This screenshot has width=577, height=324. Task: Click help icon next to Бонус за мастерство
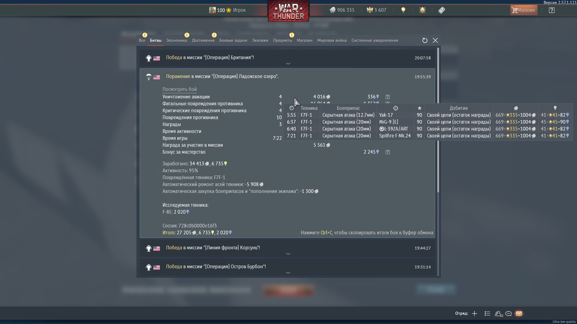(x=388, y=152)
